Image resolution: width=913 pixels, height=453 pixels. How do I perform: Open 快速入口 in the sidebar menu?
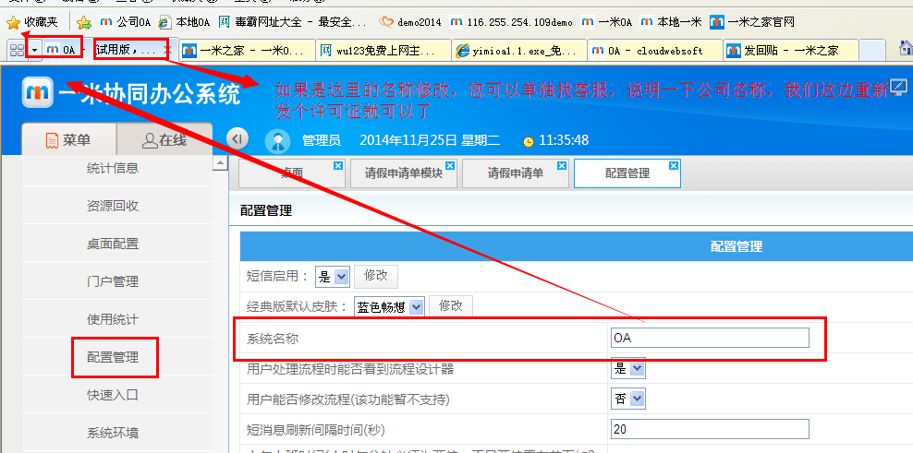click(x=113, y=395)
